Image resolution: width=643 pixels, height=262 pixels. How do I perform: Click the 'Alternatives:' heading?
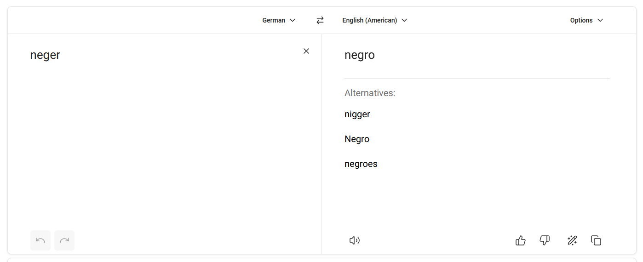click(x=370, y=93)
